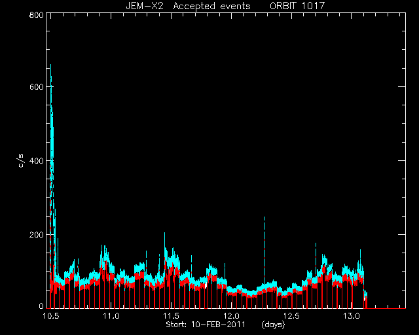The width and height of the screenshot is (419, 335).
Task: Click the 400 y-axis tick label
Action: pos(36,160)
